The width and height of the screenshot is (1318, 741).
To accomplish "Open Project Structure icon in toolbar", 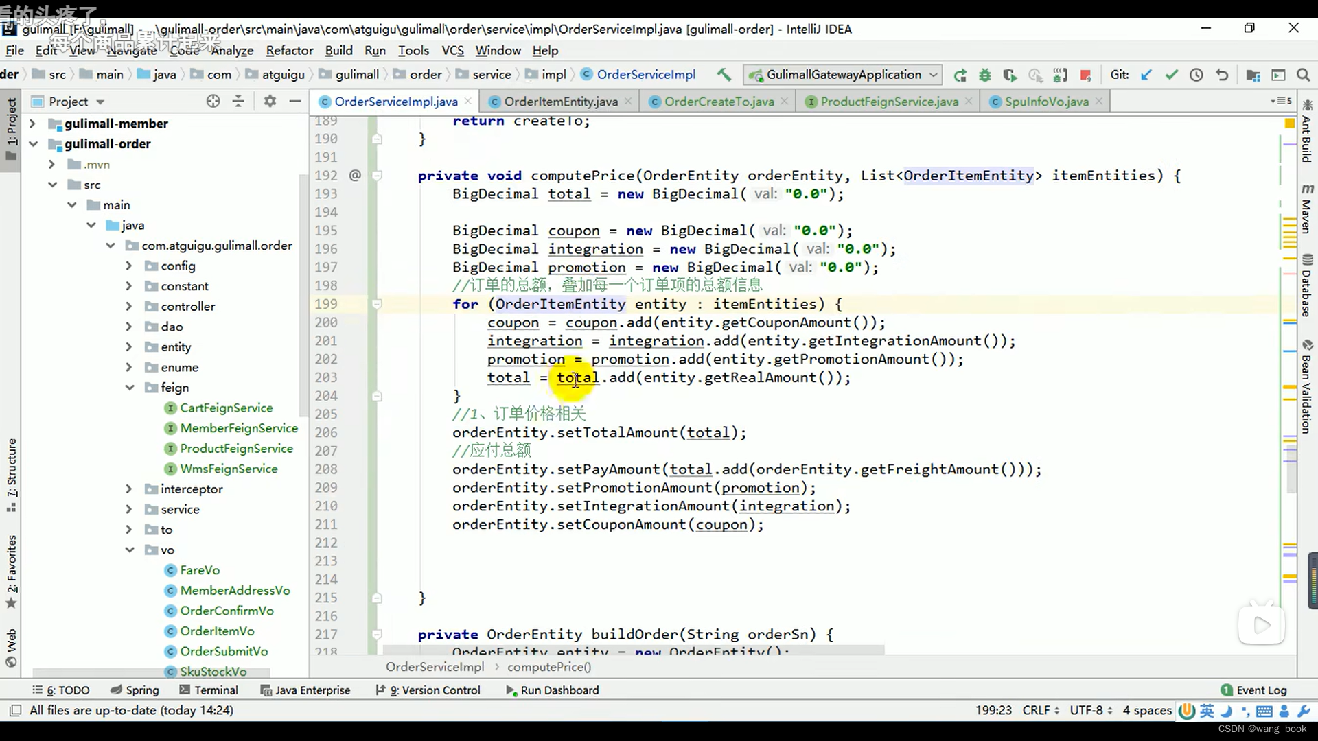I will point(1253,75).
